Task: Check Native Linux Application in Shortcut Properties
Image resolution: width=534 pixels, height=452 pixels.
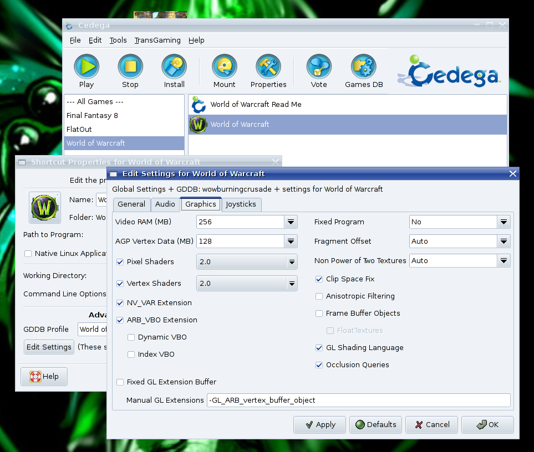Action: click(x=28, y=254)
